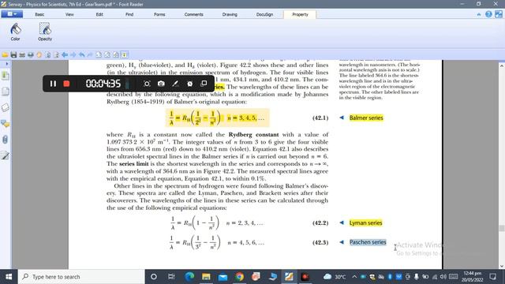Open the Opacity setting tool
The image size is (505, 284).
pyautogui.click(x=45, y=32)
